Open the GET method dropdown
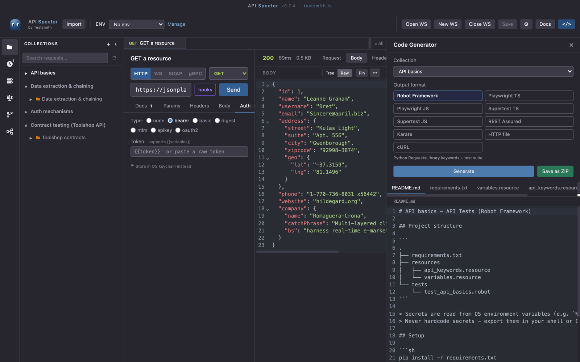The image size is (580, 362). pos(228,73)
